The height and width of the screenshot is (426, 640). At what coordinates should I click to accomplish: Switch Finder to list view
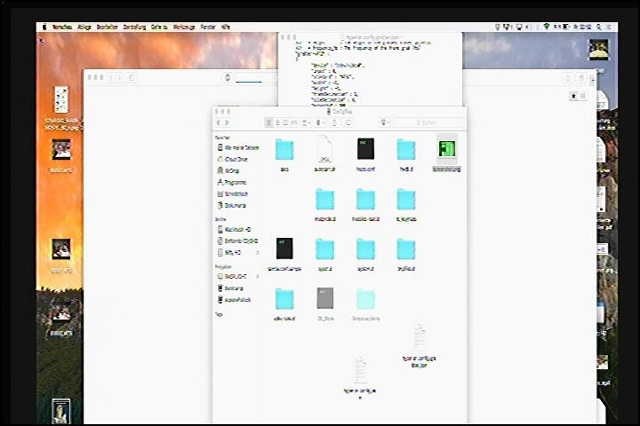[277, 122]
